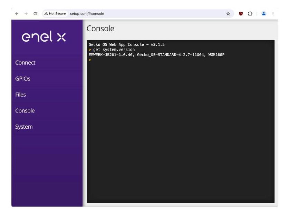Focus the address bar showing setup.com/#console
Screen dimensions: 288x217
pos(138,14)
